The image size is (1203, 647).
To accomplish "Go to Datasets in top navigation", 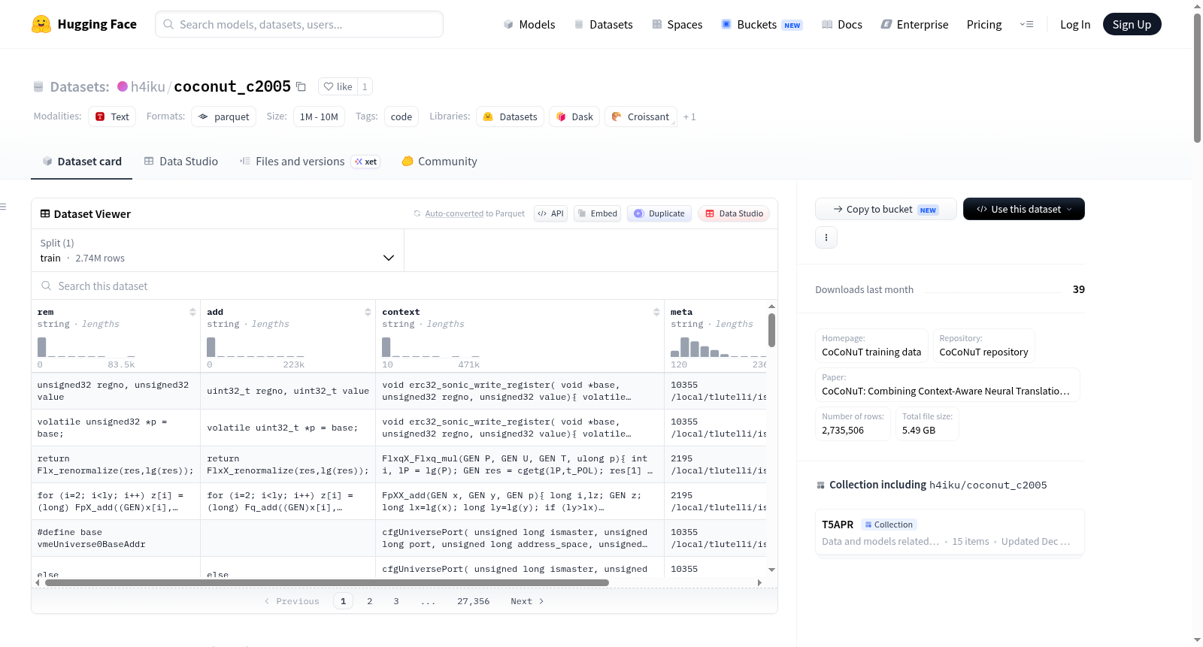I will [603, 24].
